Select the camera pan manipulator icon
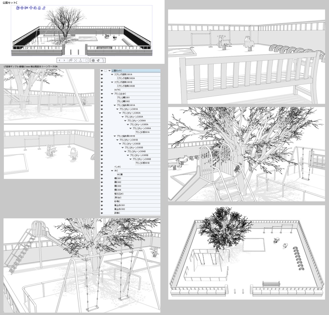 [22, 8]
